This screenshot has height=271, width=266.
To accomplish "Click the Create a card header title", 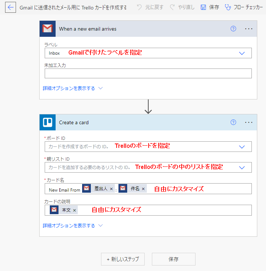I will [74, 122].
